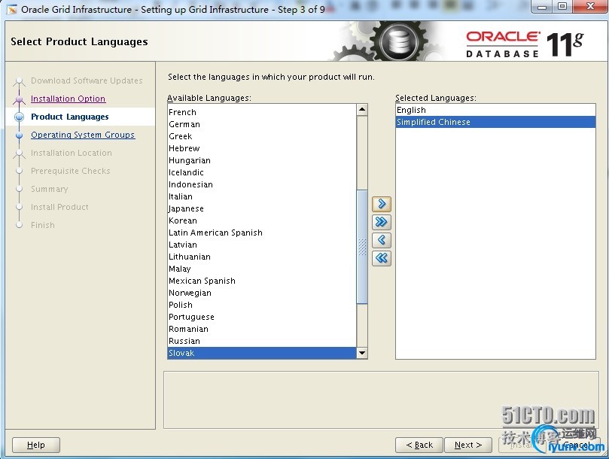
Task: Select highlighted Slovak language entry
Action: [x=262, y=353]
